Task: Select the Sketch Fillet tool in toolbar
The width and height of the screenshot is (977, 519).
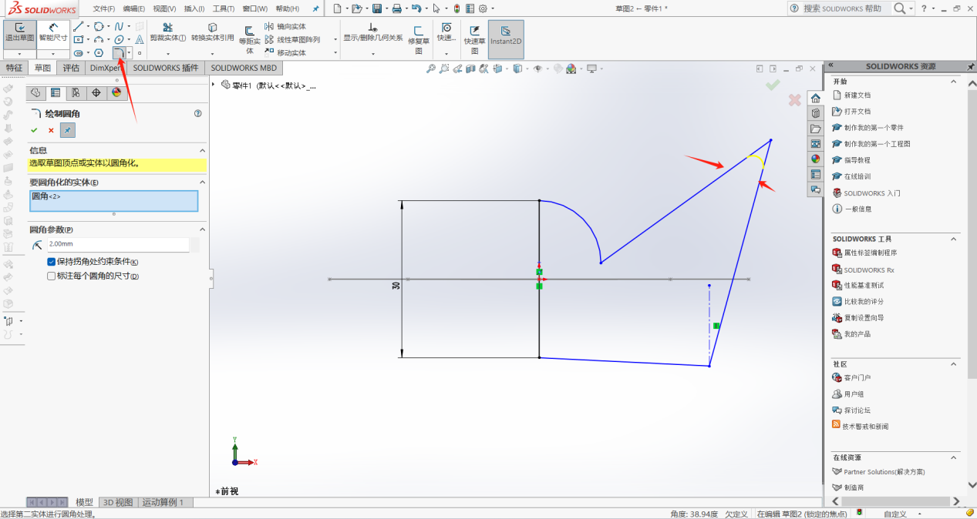Action: tap(118, 52)
